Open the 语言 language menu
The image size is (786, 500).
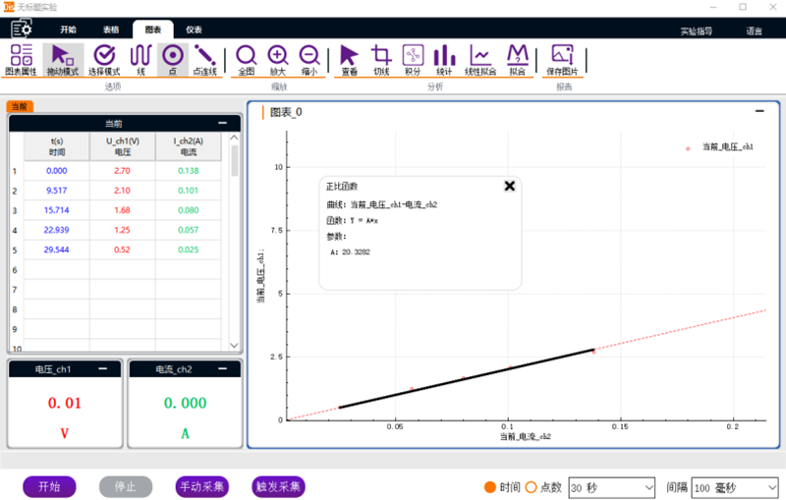[754, 31]
